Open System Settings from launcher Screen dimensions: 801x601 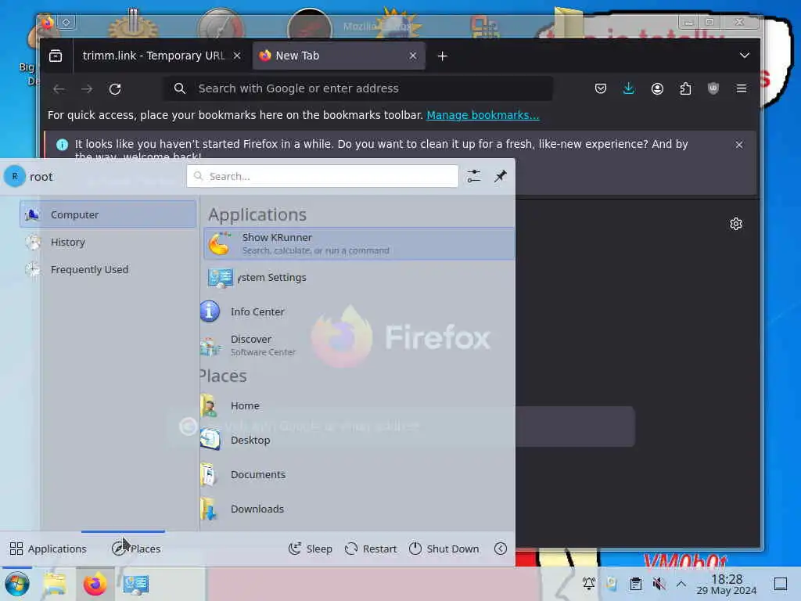coord(359,278)
